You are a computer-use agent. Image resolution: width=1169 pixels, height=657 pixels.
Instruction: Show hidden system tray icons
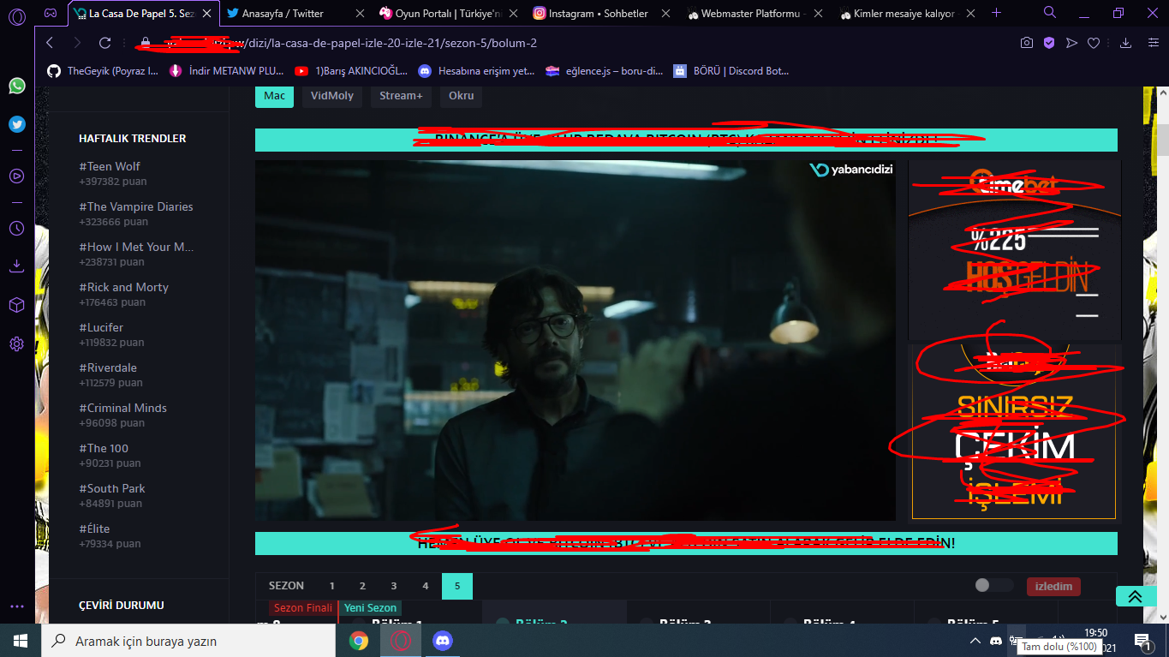coord(975,641)
